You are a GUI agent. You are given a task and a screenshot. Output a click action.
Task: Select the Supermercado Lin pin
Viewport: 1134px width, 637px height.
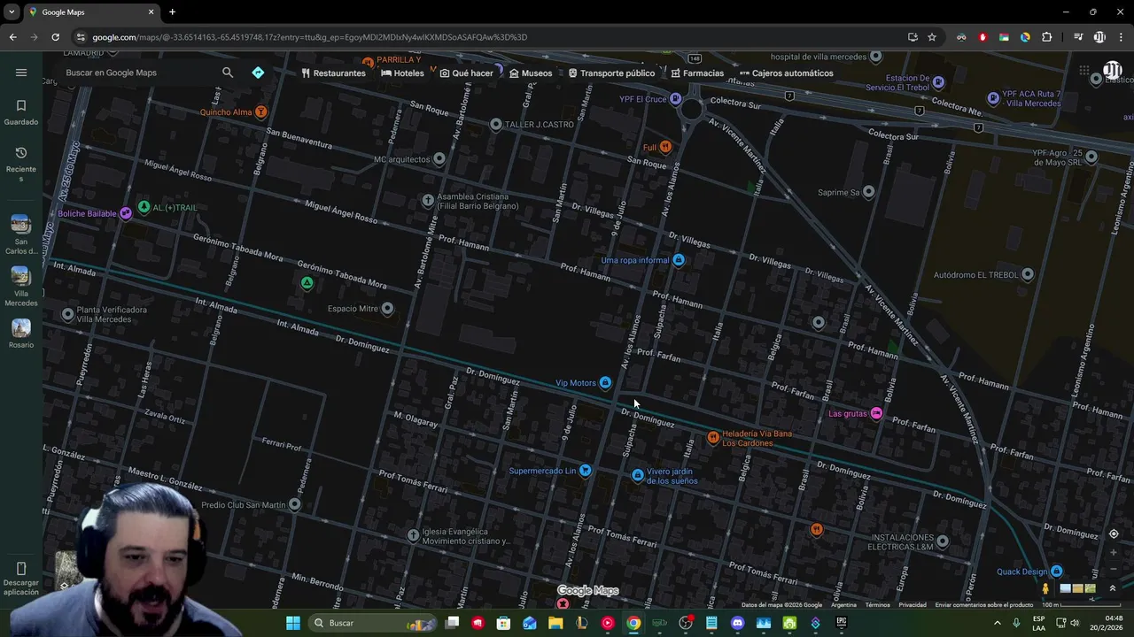pyautogui.click(x=585, y=471)
